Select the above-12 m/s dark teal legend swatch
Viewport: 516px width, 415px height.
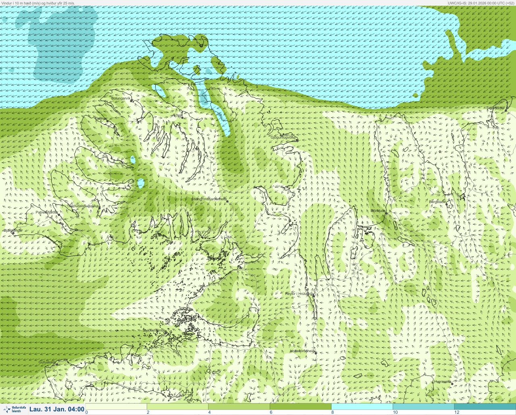click(485, 407)
